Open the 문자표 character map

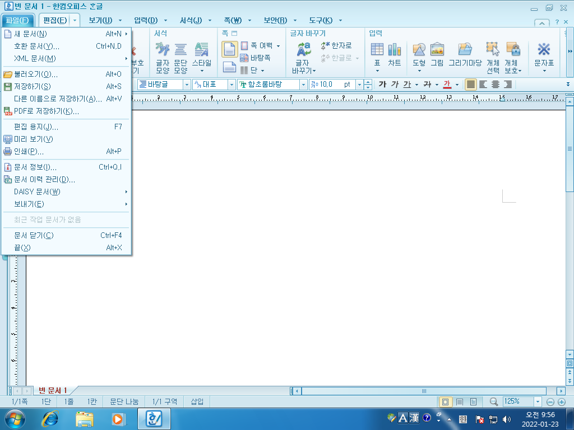click(x=544, y=57)
